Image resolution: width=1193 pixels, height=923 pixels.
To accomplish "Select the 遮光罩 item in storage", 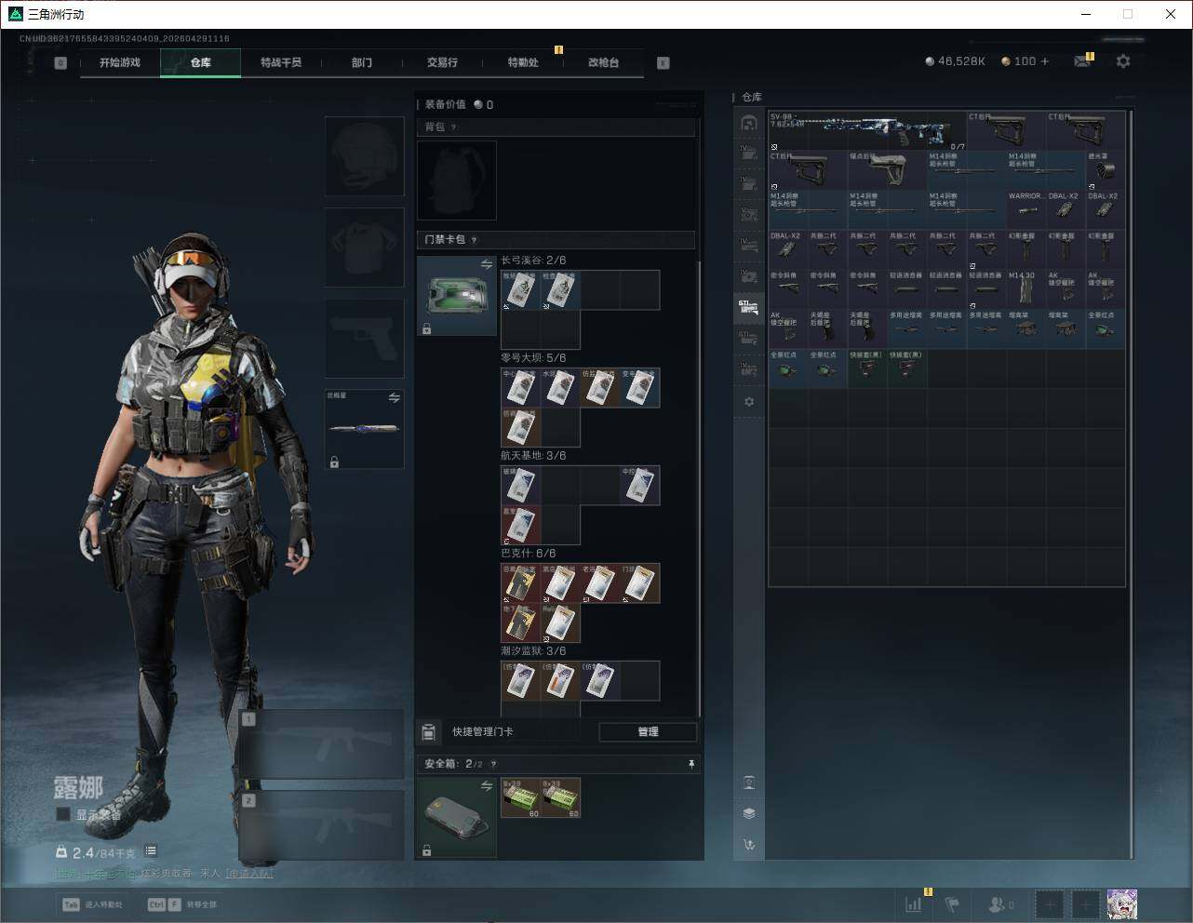I will (x=1106, y=170).
